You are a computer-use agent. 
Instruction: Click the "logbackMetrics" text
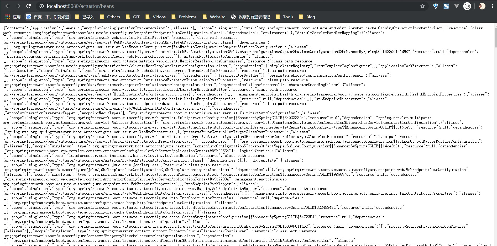[x=254, y=151]
